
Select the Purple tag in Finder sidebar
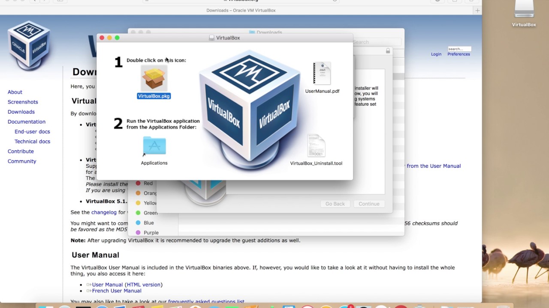coord(147,232)
